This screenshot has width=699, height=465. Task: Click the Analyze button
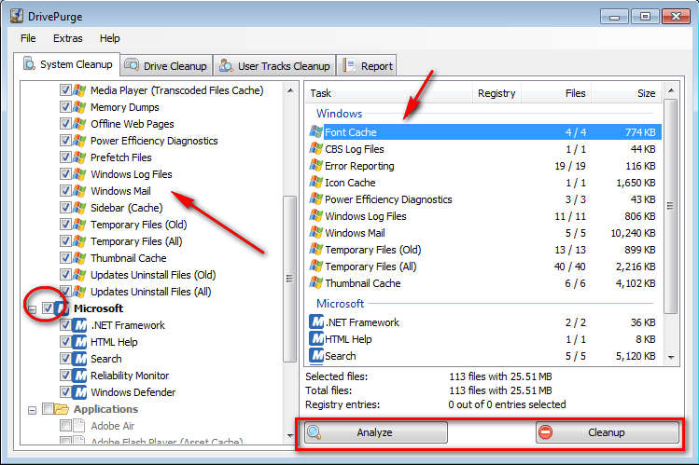[x=375, y=432]
